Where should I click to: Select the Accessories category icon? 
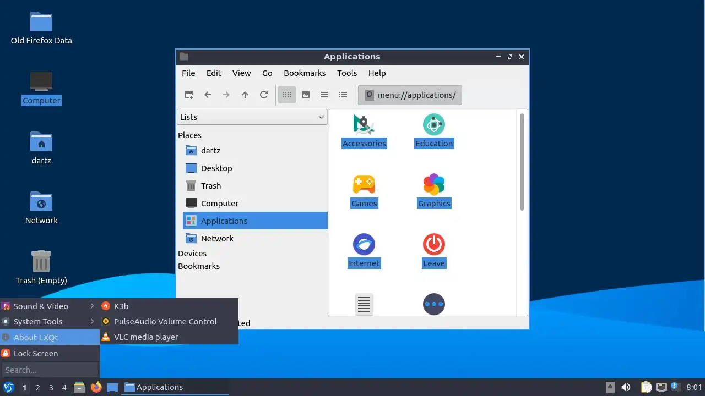coord(364,131)
